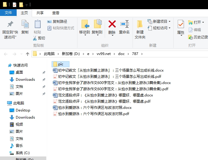Screen dimensions: 208x160
Task: Click the Edit ribbon button
Action: point(195,30)
